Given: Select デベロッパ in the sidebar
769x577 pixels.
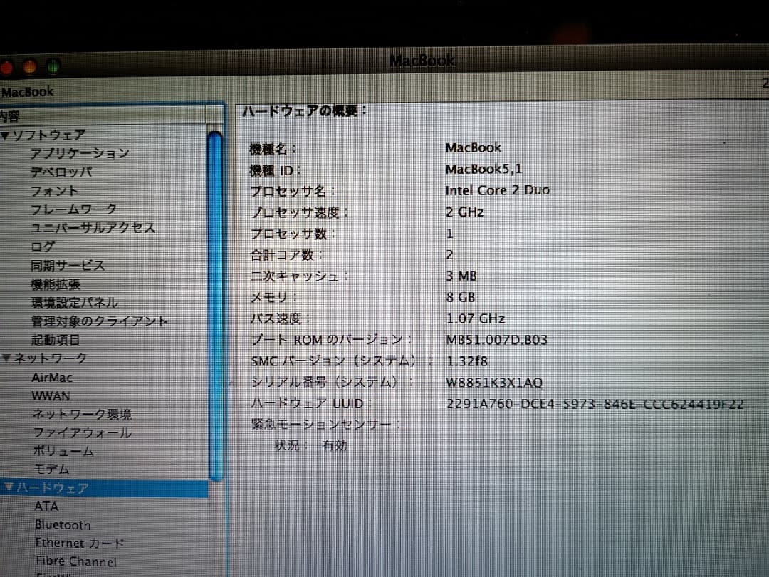Looking at the screenshot, I should [61, 172].
